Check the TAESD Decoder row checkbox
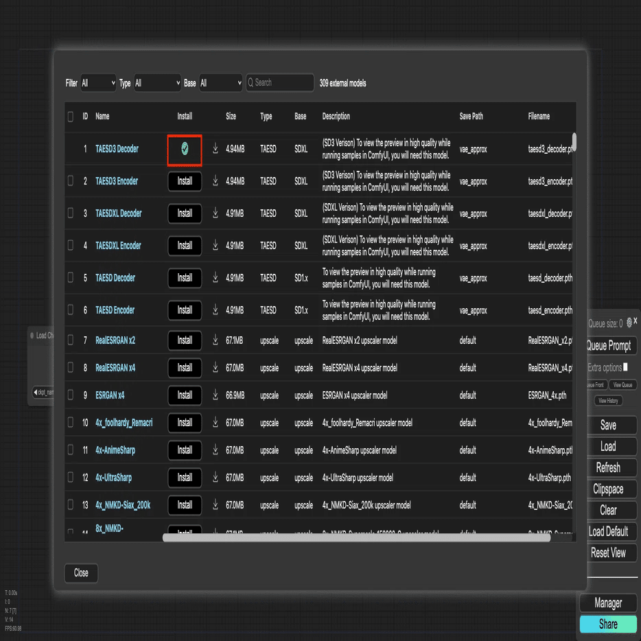The width and height of the screenshot is (641, 641). 70,277
